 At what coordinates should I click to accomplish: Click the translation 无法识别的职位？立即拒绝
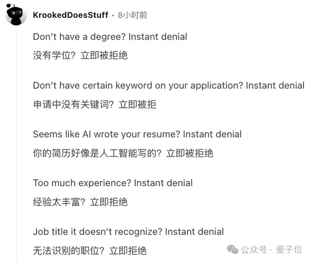click(90, 251)
